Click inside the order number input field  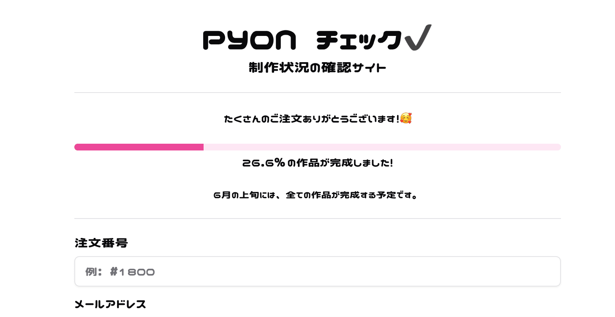pyautogui.click(x=318, y=271)
